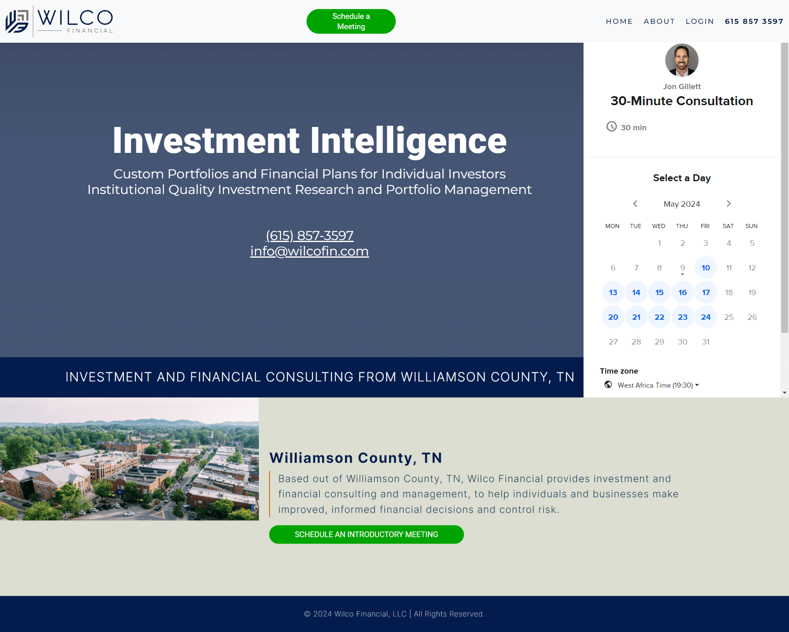Viewport: 789px width, 632px height.
Task: Click the Select a Day heading
Action: tap(682, 178)
